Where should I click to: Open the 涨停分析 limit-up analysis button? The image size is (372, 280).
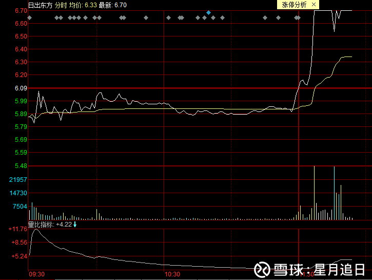[294, 5]
